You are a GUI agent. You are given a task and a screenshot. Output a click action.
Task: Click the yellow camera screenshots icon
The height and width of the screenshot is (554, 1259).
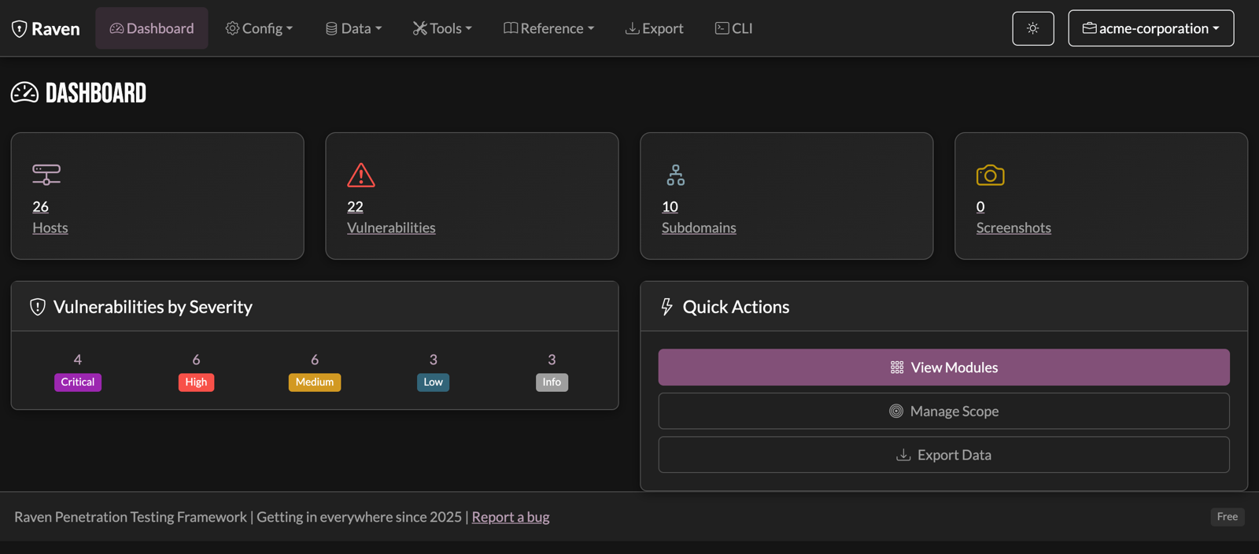click(x=991, y=175)
